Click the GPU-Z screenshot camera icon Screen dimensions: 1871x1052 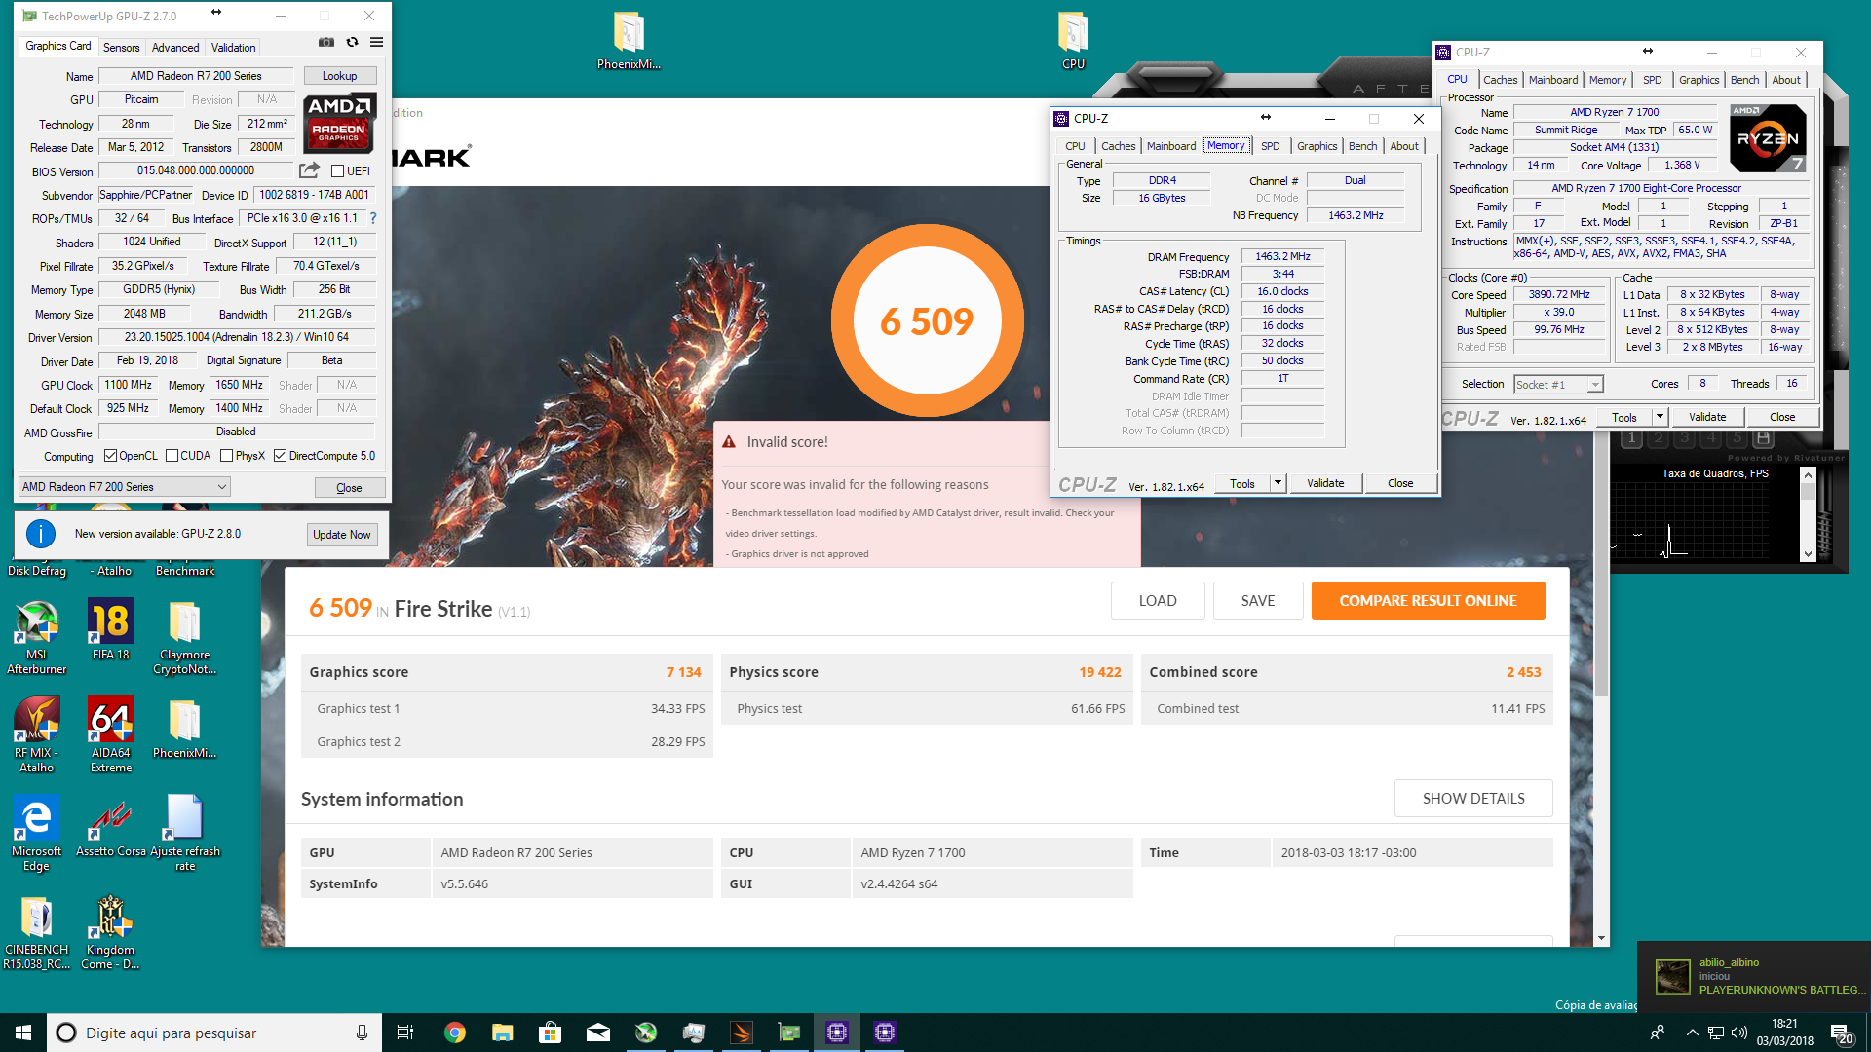[326, 42]
